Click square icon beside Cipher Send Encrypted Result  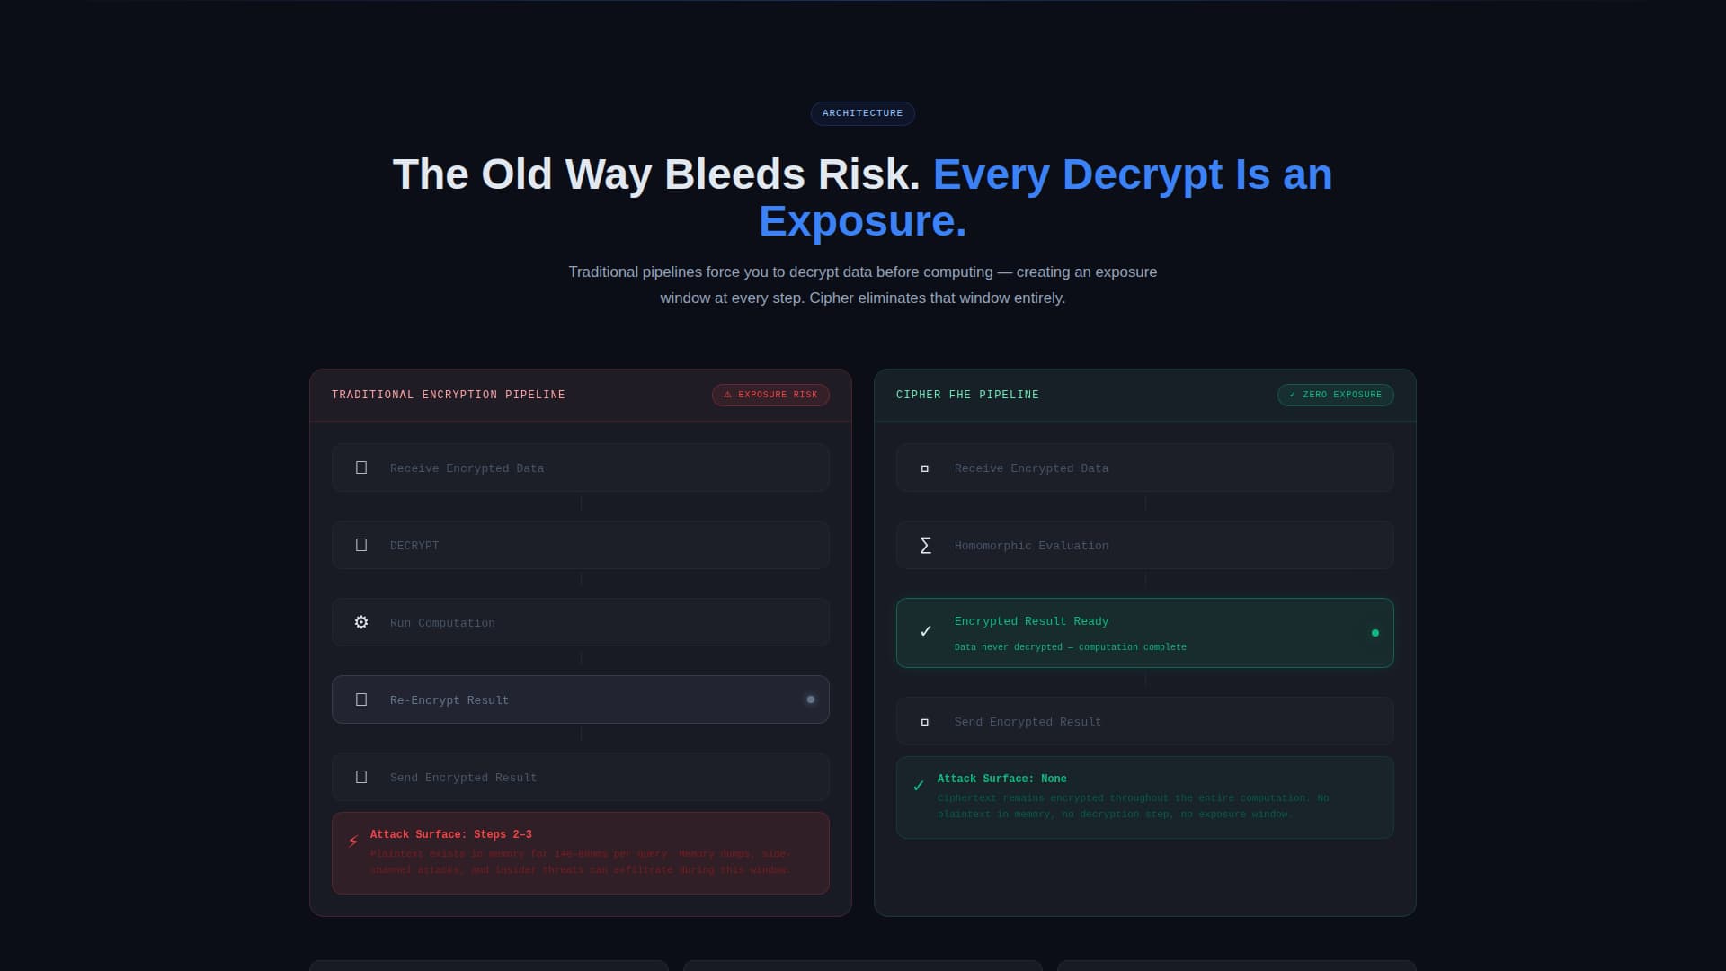[925, 722]
